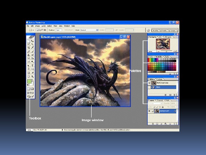Reset to default black and white colors
The height and width of the screenshot is (155, 206).
click(x=28, y=85)
